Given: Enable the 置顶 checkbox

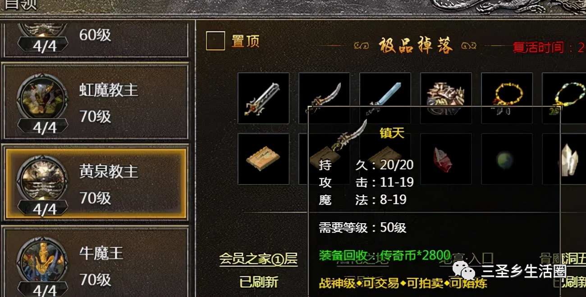Looking at the screenshot, I should click(215, 41).
